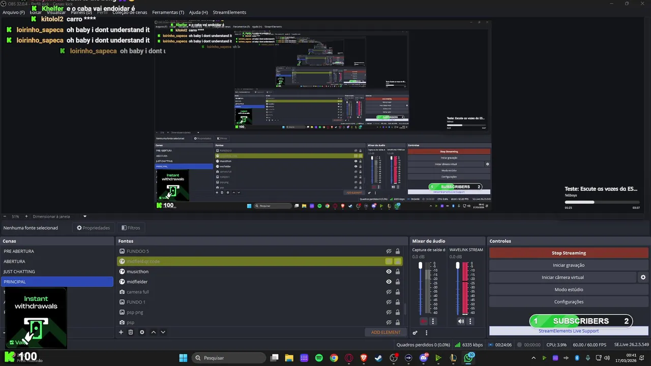Unmute the Captura de saída channel

pyautogui.click(x=424, y=321)
